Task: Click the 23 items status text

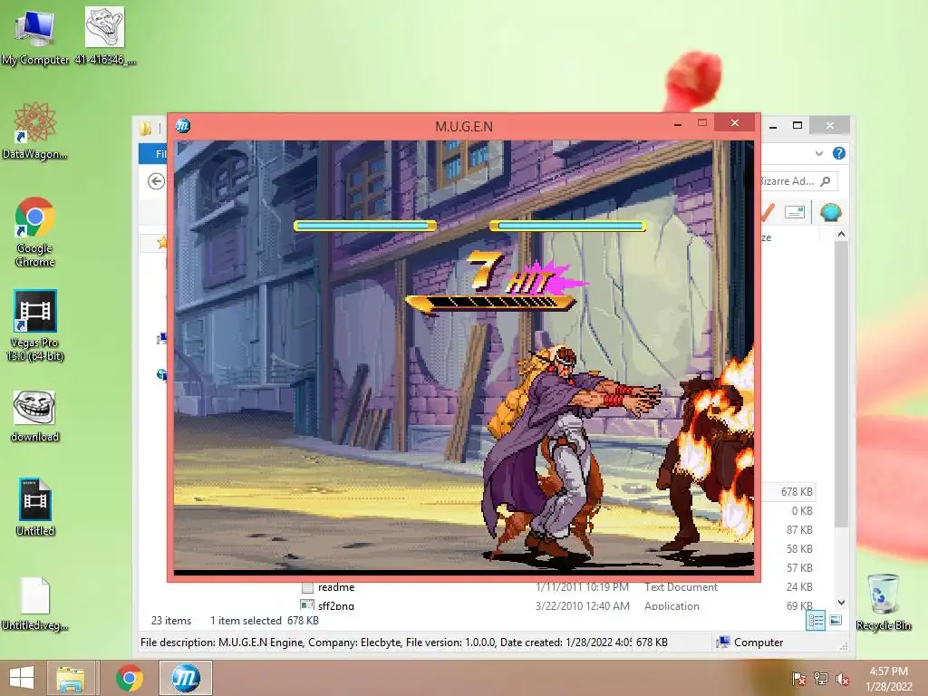Action: point(171,620)
